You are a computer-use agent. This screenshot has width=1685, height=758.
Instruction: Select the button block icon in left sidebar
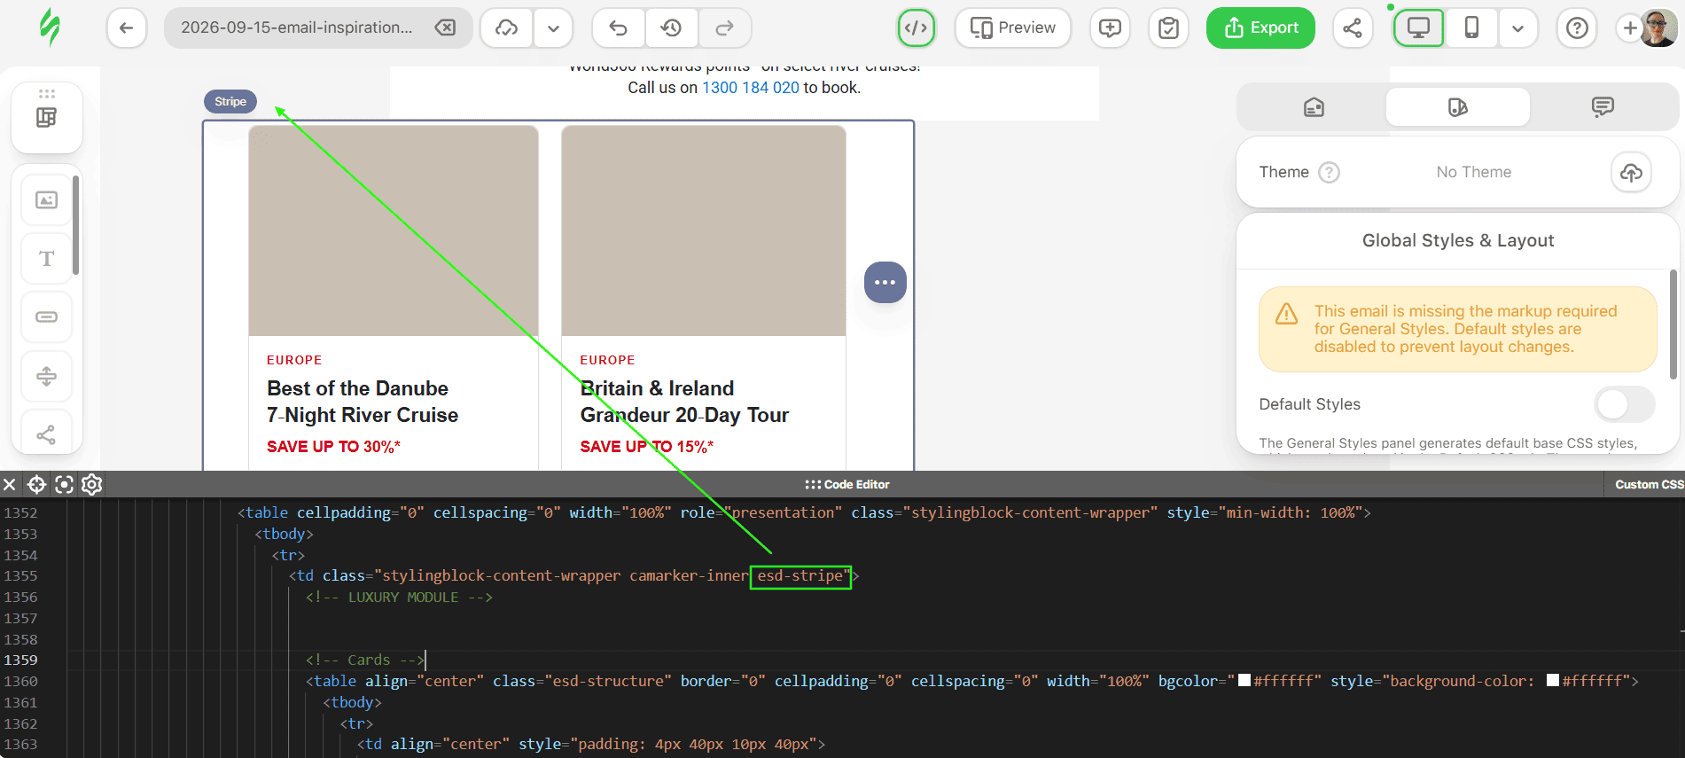coord(47,317)
